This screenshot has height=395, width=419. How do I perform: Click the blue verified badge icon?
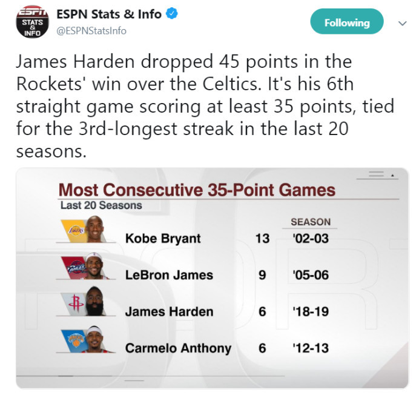pyautogui.click(x=171, y=14)
